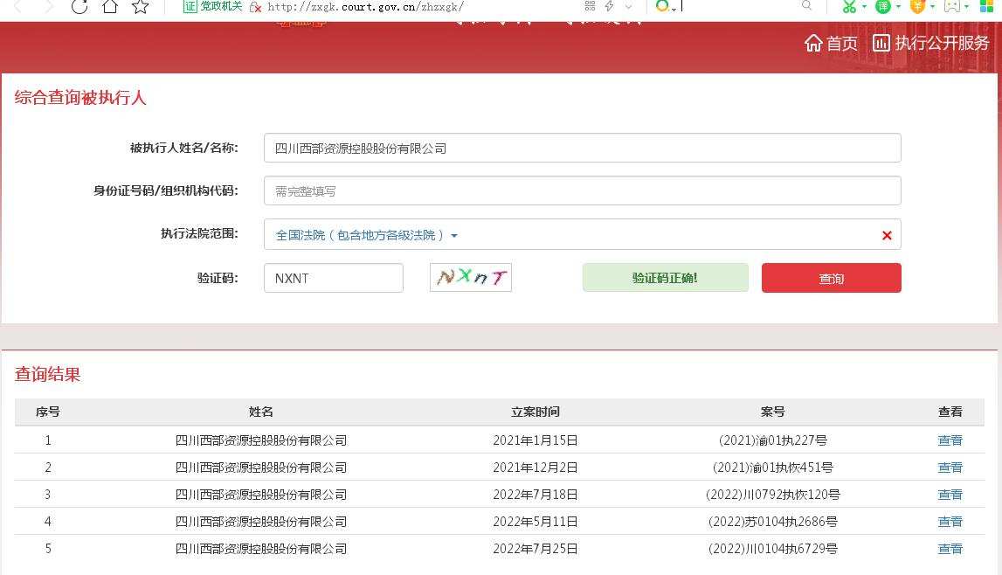Open the scissors screenshot dropdown arrow

(x=864, y=6)
